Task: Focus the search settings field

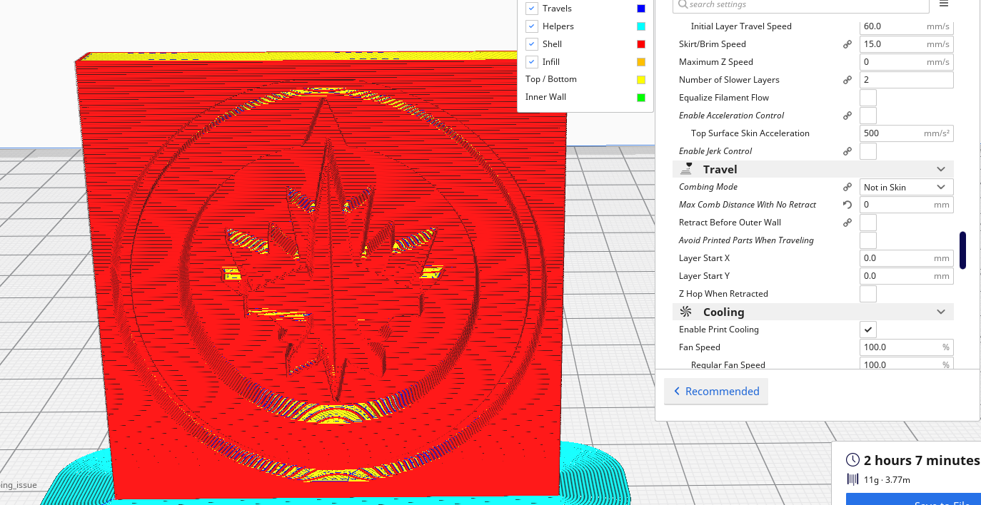Action: point(801,5)
